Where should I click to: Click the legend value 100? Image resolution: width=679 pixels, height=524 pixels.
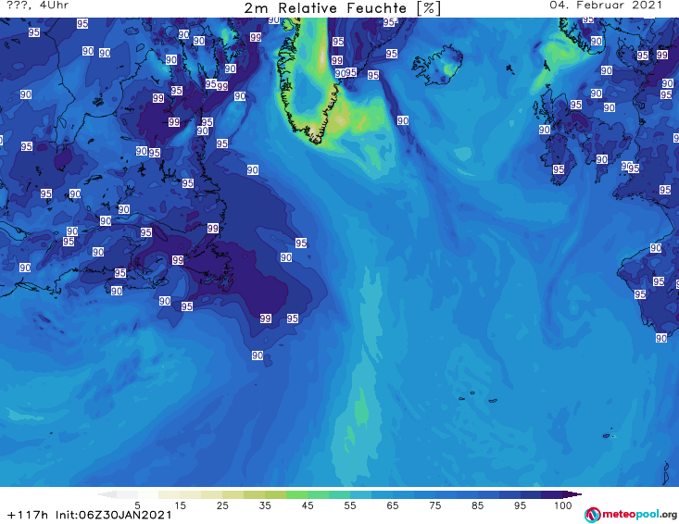click(x=563, y=505)
